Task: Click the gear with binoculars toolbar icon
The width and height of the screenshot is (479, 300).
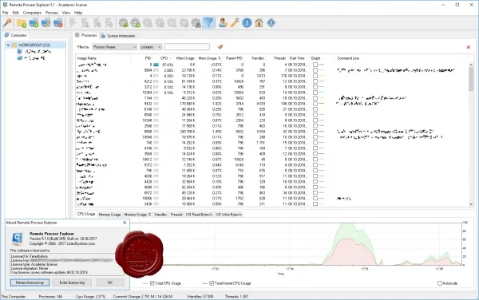Action: (196, 23)
